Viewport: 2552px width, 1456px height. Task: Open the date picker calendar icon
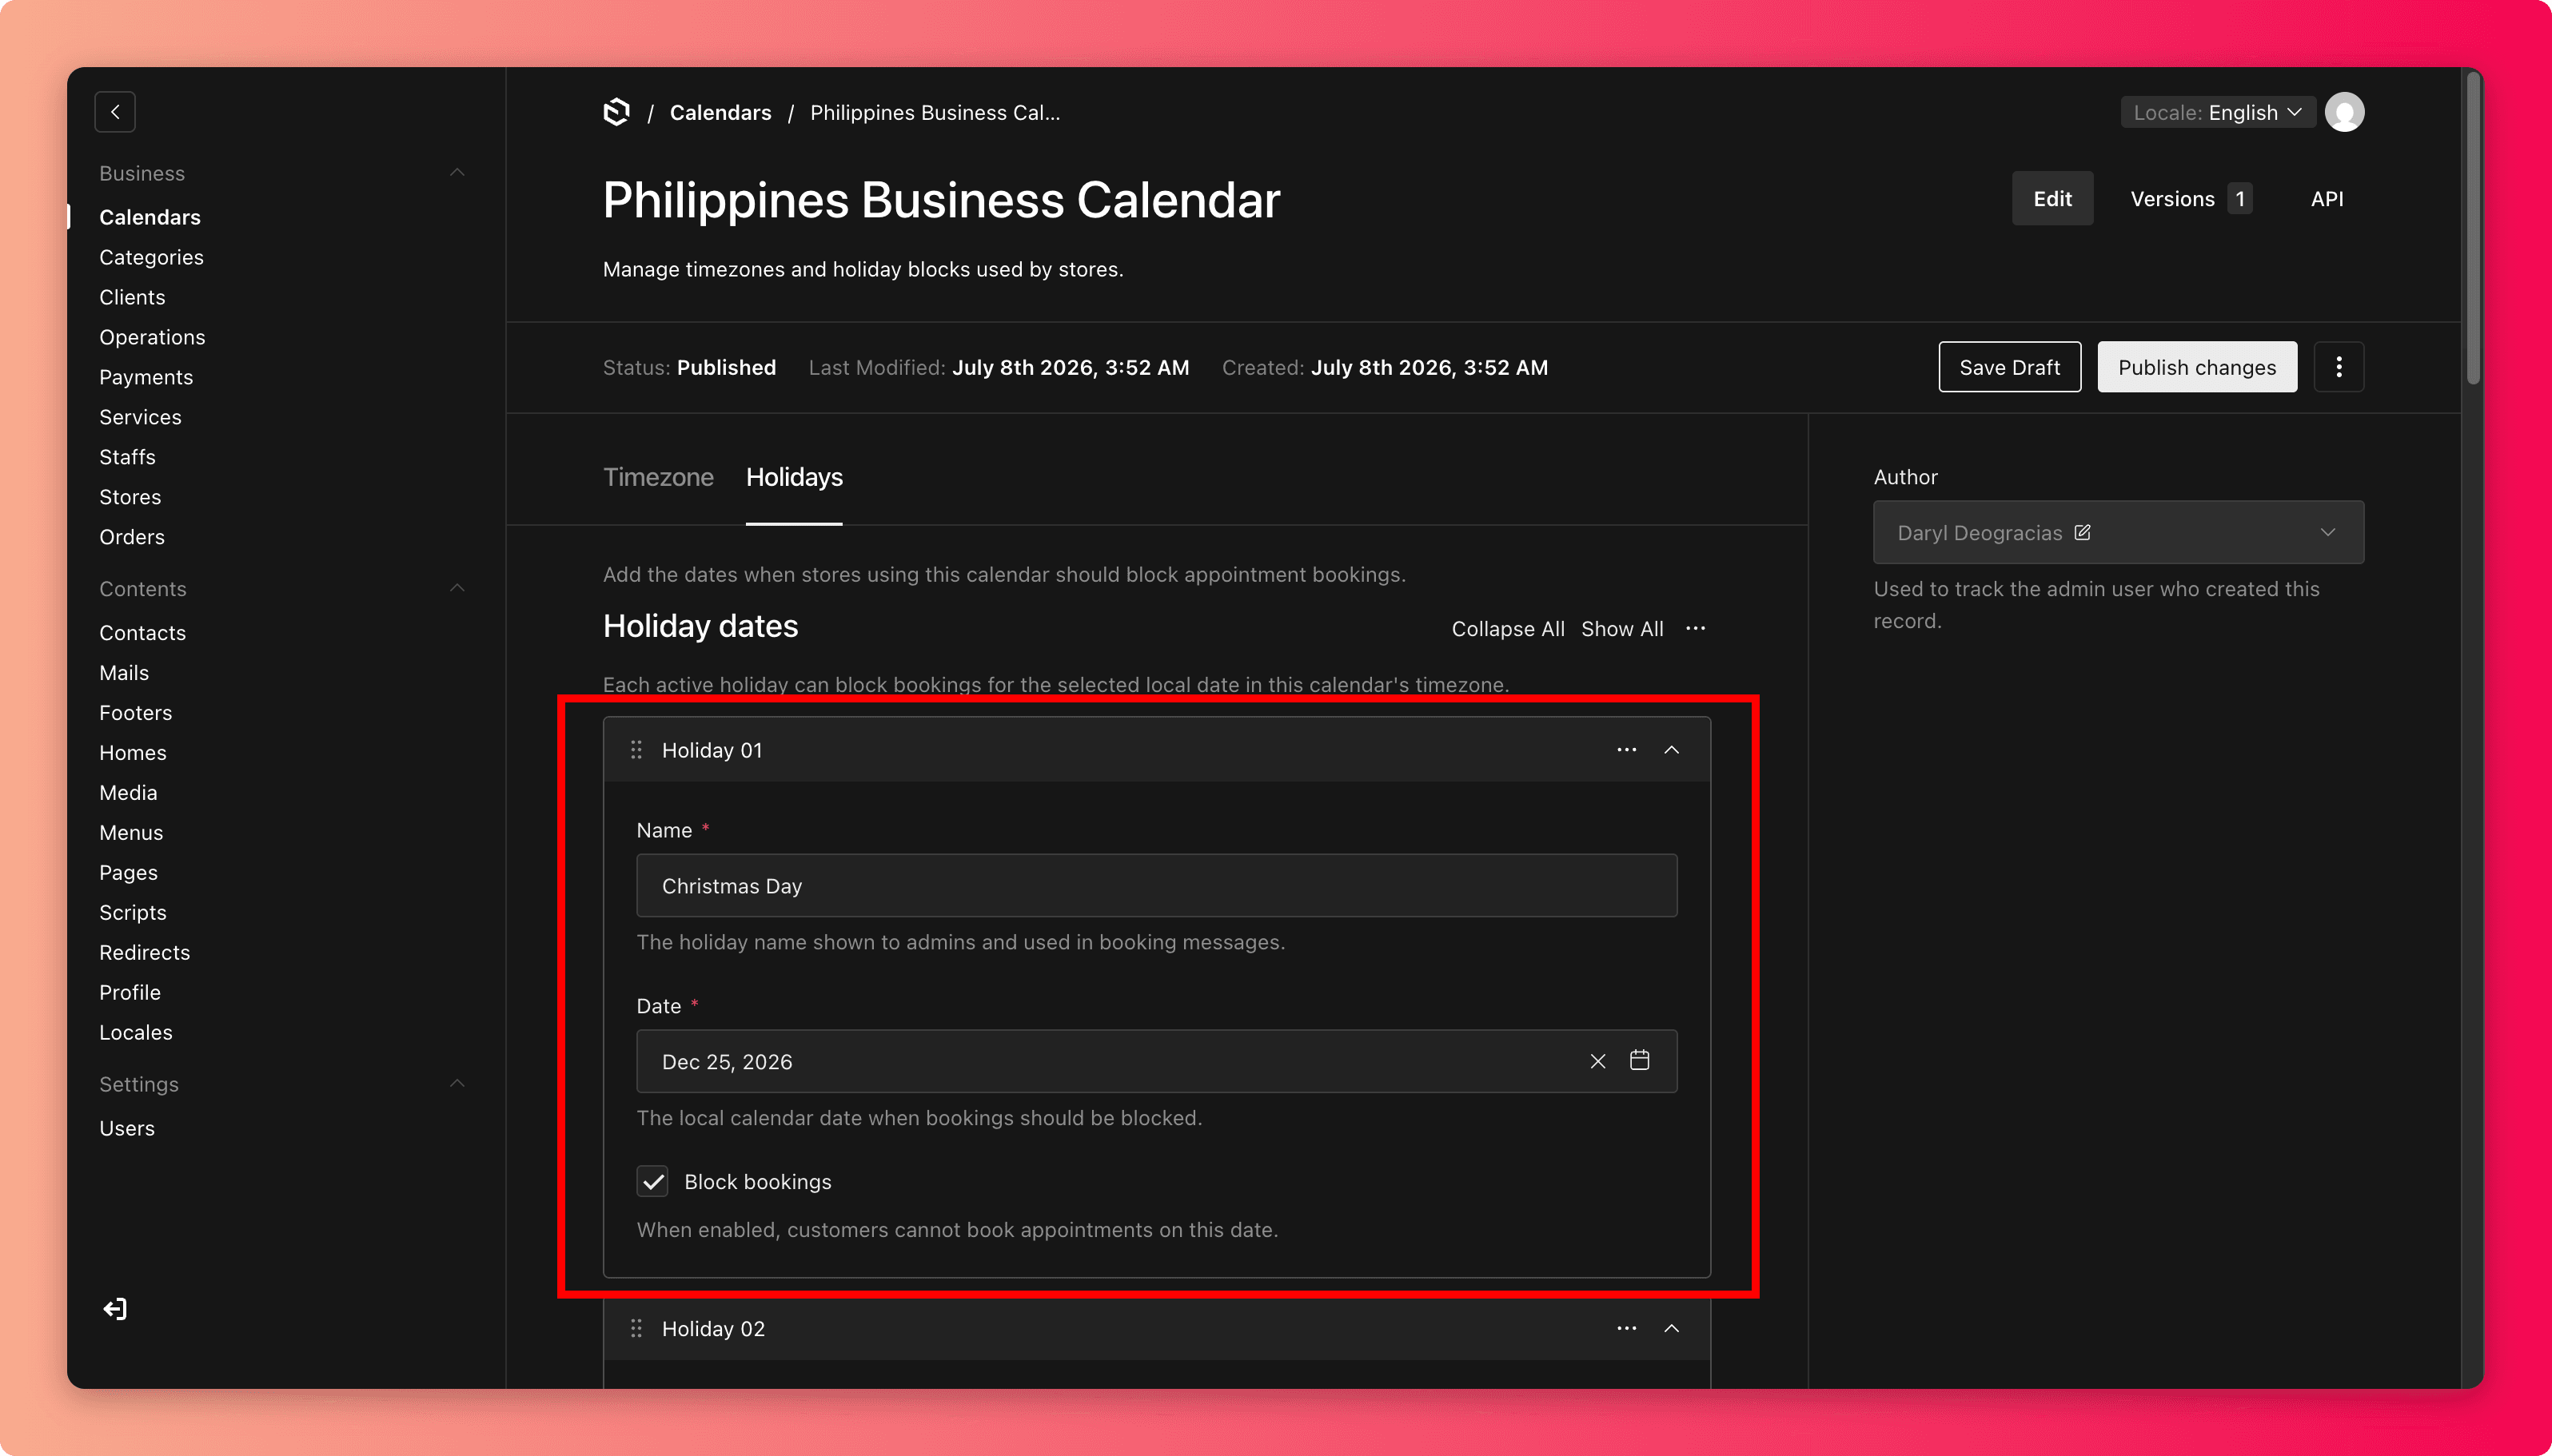1640,1060
